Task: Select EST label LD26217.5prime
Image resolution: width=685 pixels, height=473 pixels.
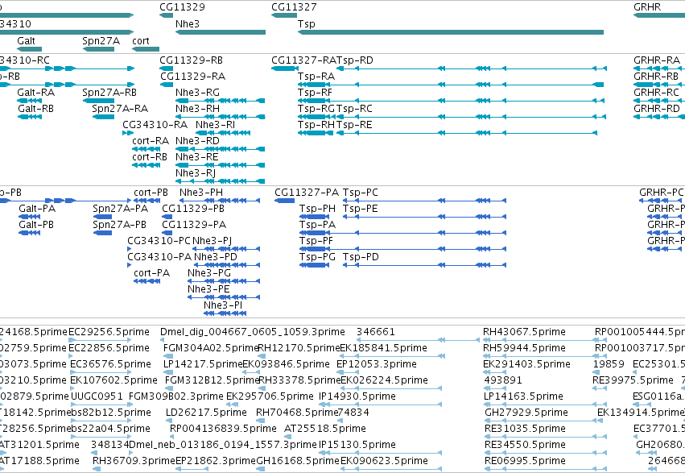Action: tap(206, 413)
